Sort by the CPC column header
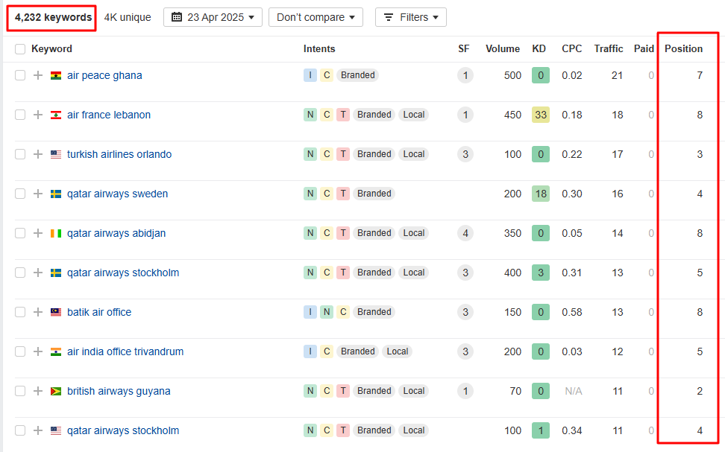This screenshot has width=725, height=452. click(572, 49)
